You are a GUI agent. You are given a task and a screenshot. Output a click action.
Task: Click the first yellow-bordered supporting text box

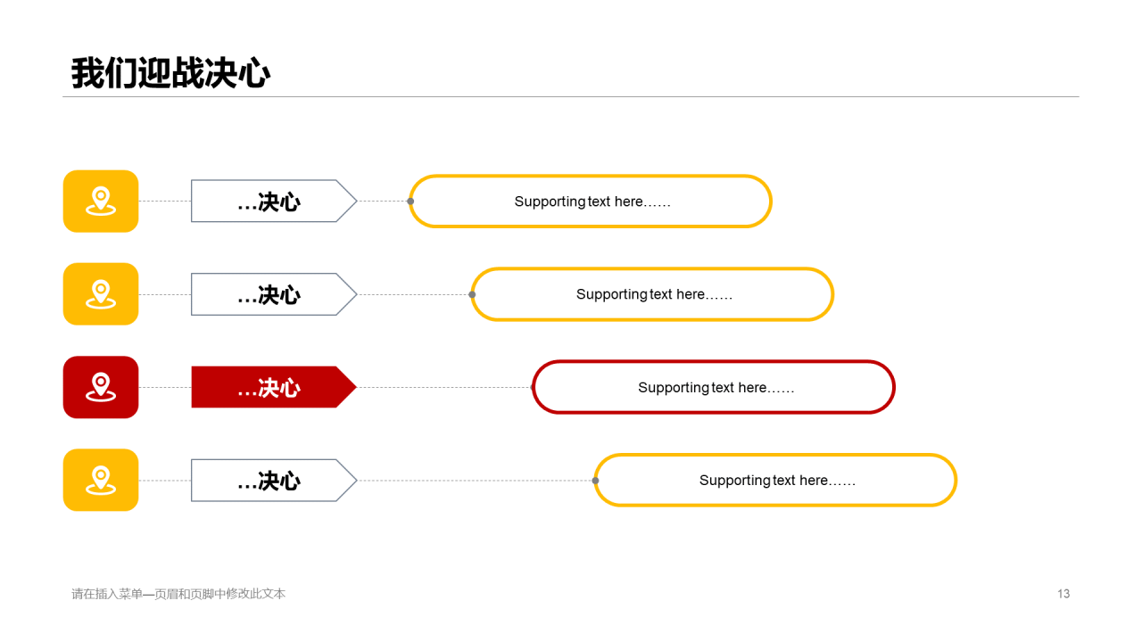coord(591,202)
